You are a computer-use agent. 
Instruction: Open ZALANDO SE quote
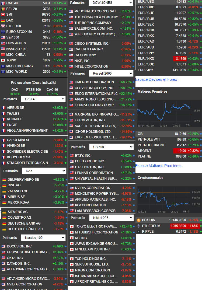18,191
